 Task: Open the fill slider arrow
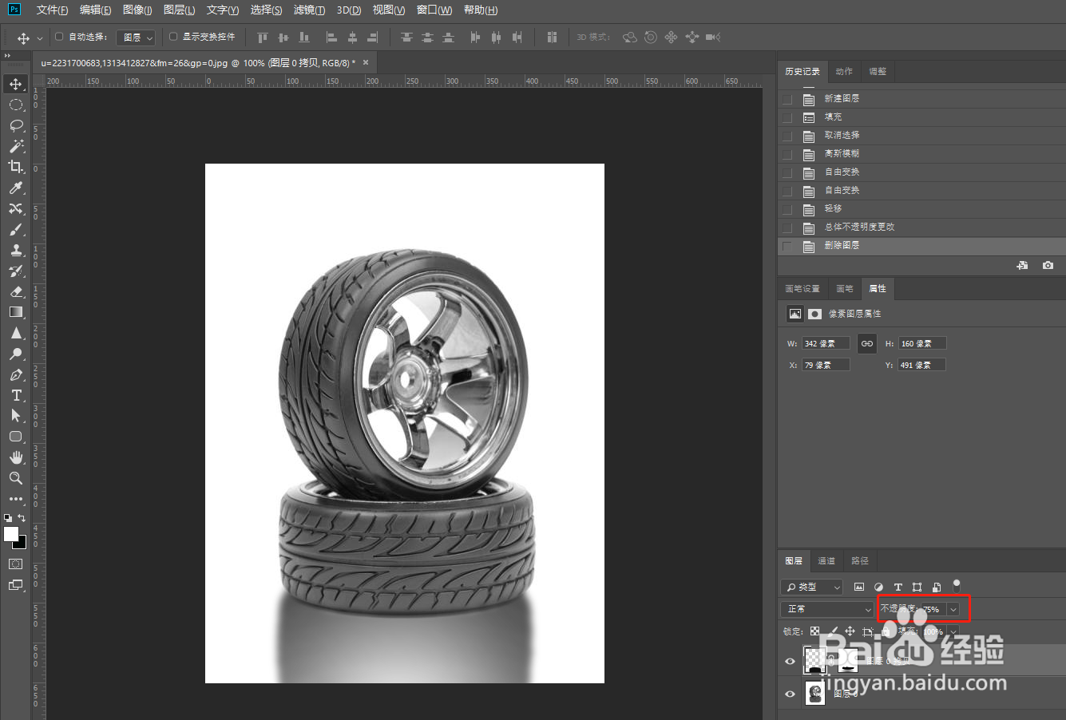953,631
